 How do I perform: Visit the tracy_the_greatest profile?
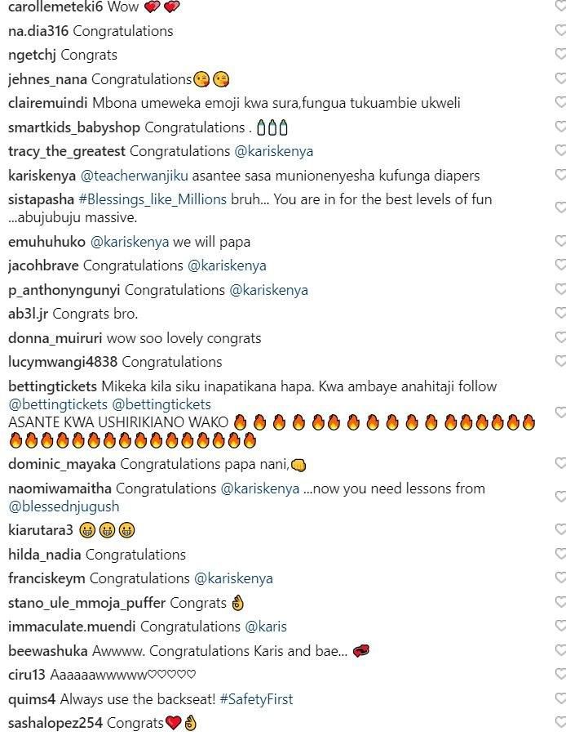(x=67, y=152)
